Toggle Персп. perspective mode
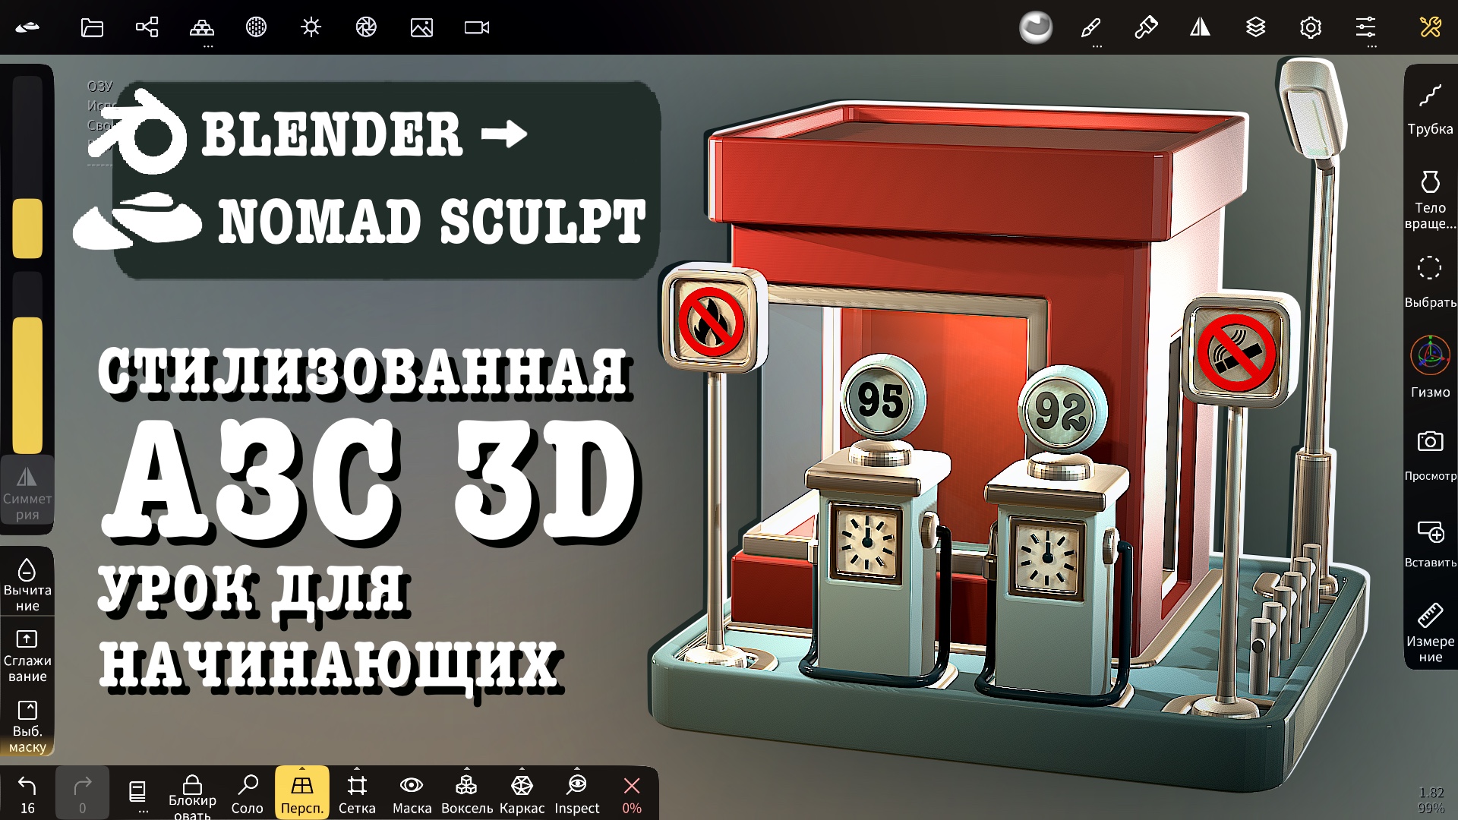The image size is (1458, 820). (x=301, y=792)
